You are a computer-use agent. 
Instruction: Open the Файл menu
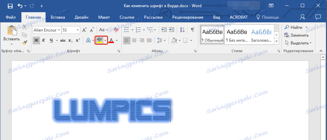(10, 17)
